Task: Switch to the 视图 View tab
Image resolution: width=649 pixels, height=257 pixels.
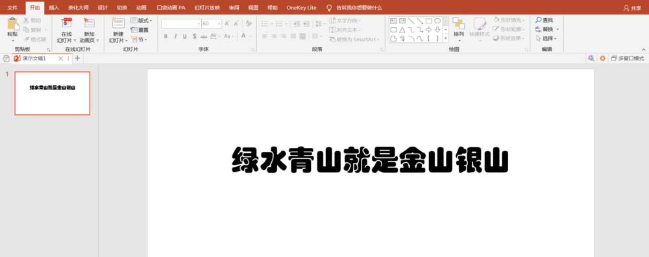Action: pos(253,7)
